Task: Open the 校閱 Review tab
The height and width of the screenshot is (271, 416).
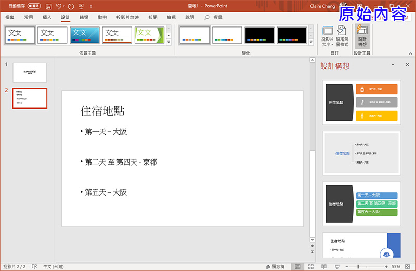Action: pos(152,17)
